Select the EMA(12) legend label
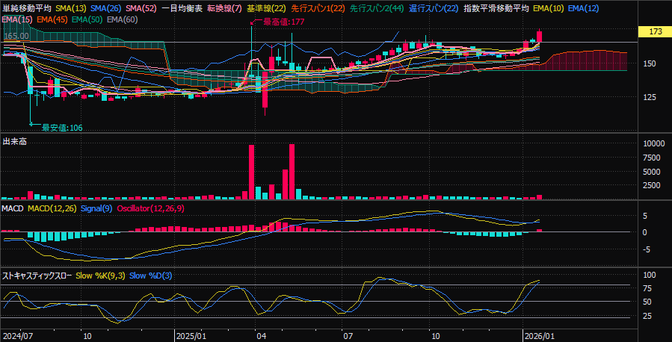Viewport: 672px width, 342px height. (583, 8)
